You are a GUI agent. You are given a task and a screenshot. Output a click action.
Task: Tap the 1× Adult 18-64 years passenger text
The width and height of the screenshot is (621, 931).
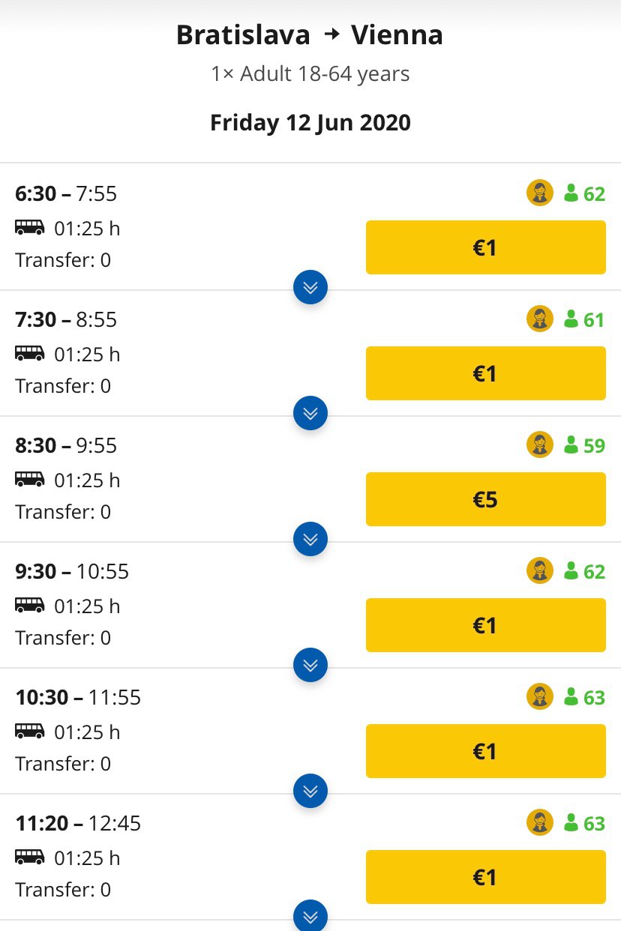(x=310, y=74)
